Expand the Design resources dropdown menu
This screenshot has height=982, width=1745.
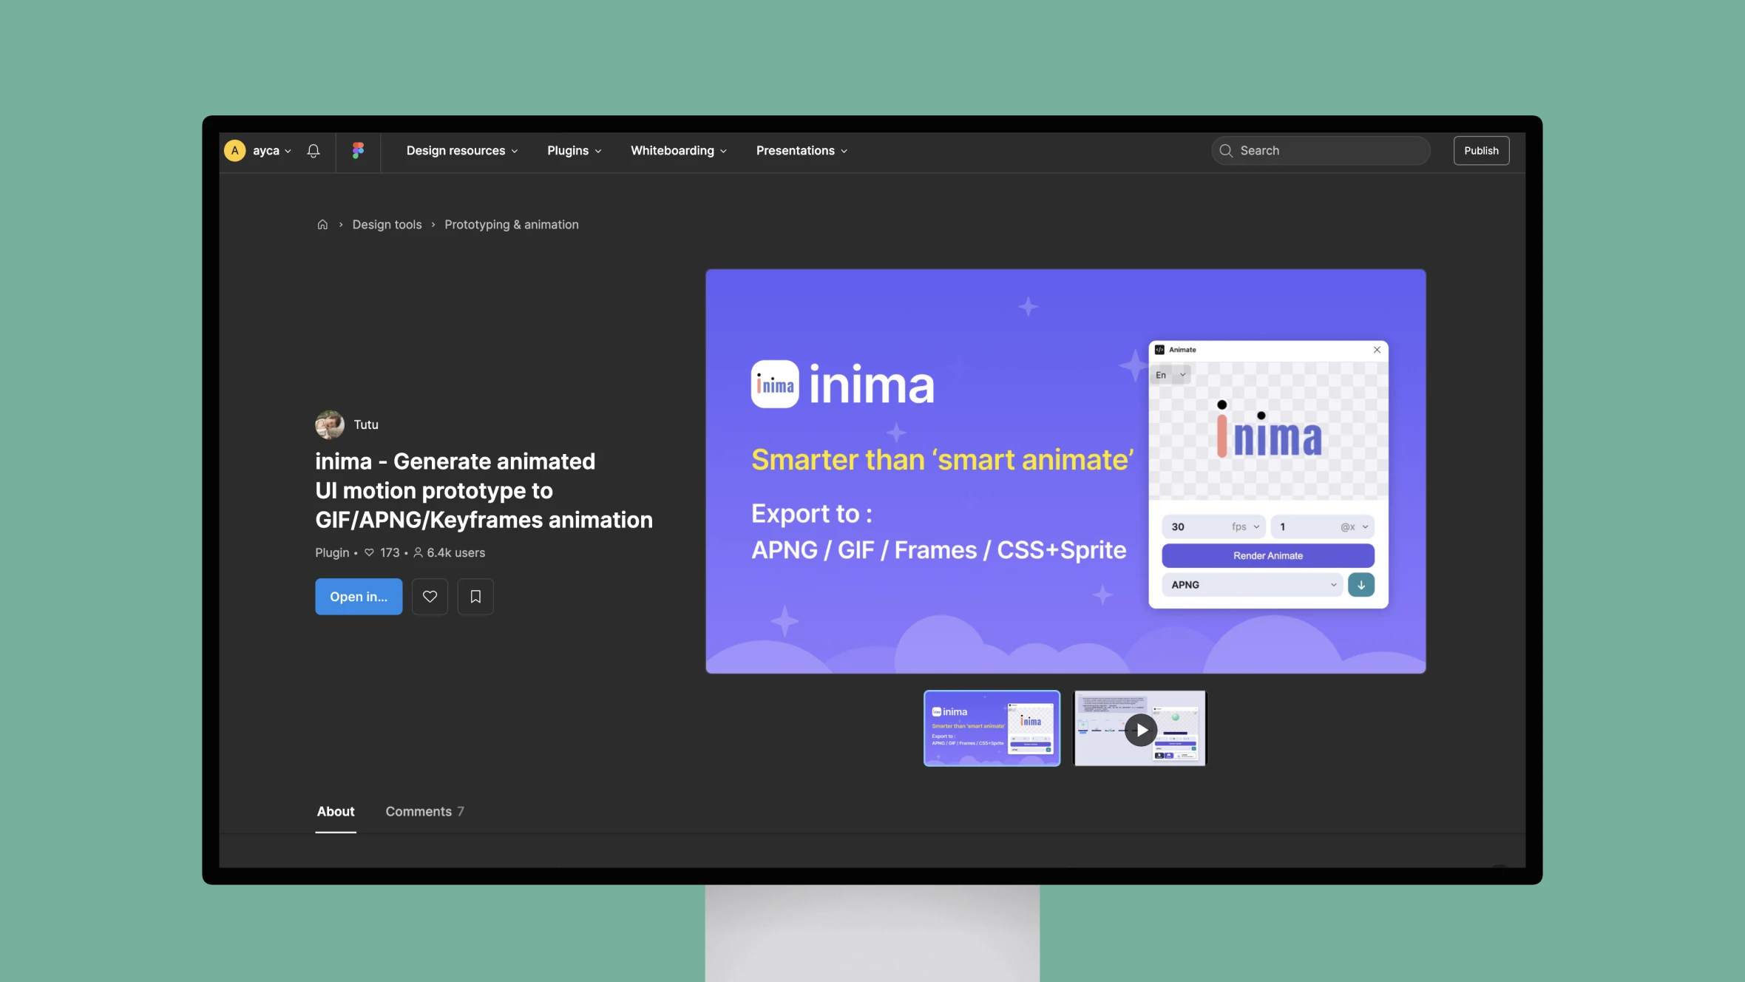(x=461, y=150)
